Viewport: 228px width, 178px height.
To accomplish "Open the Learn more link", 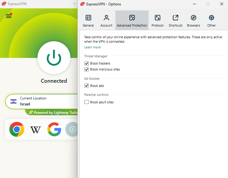I will [92, 47].
